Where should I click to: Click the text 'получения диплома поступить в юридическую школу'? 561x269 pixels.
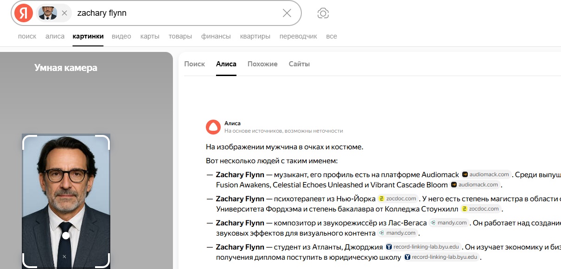(x=308, y=257)
